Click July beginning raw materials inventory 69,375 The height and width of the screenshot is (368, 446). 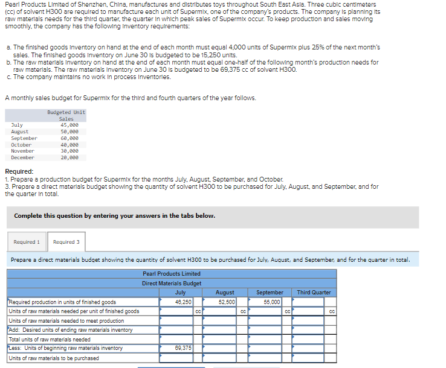point(176,348)
